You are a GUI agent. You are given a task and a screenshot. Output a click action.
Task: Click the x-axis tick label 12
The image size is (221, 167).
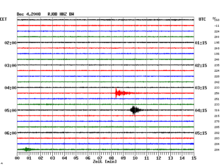pos(158,158)
